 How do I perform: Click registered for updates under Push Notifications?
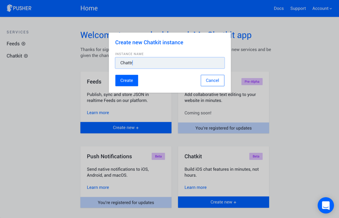pyautogui.click(x=126, y=202)
